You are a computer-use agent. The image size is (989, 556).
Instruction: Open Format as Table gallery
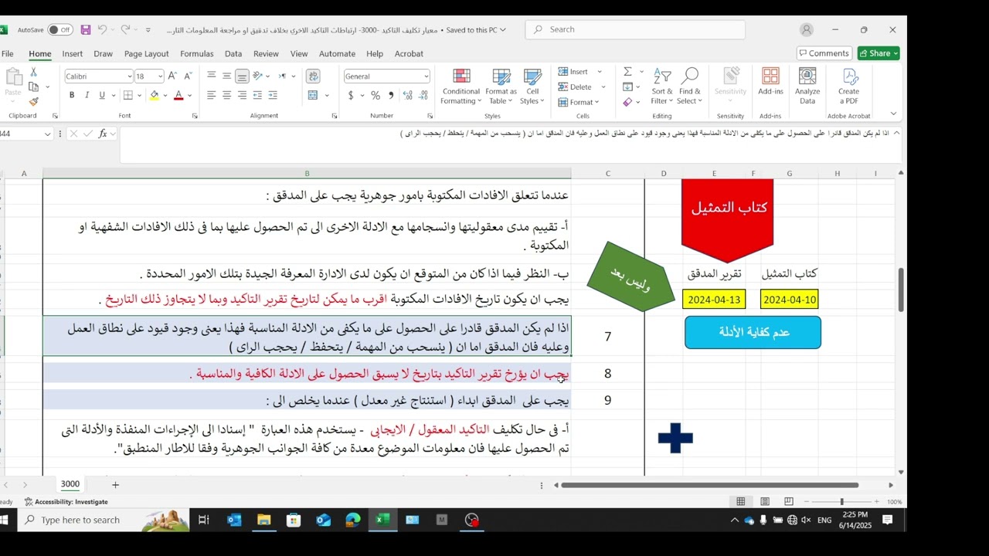[x=501, y=87]
